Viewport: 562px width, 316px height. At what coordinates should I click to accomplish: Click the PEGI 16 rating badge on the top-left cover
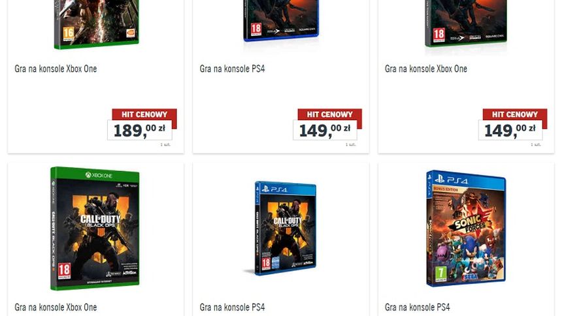click(69, 34)
